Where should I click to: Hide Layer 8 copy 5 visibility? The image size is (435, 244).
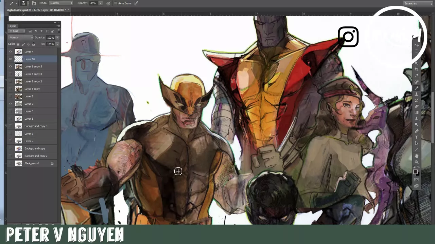[11, 66]
